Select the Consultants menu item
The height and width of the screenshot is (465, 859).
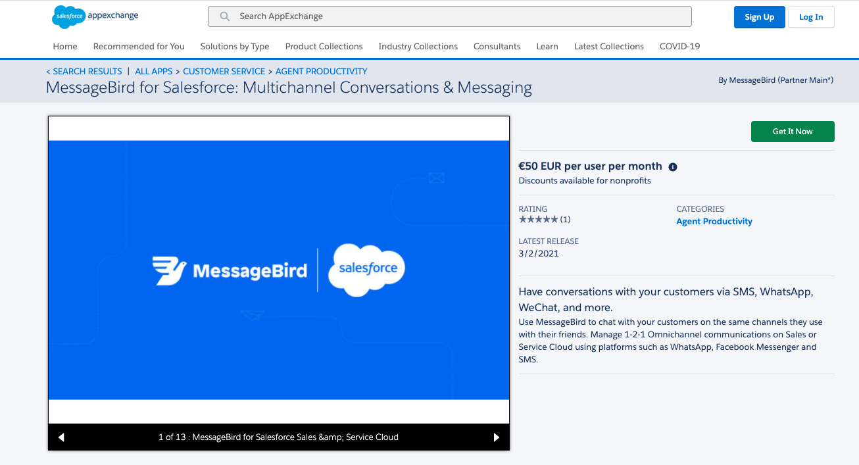(x=497, y=47)
